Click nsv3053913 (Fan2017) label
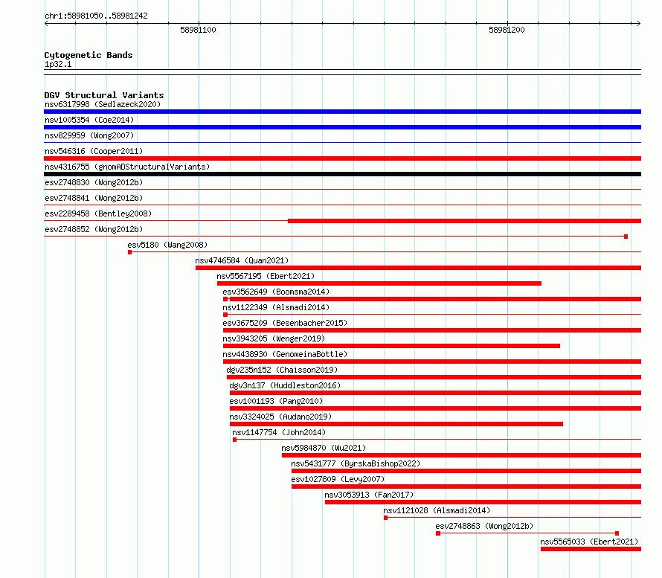 tap(369, 495)
